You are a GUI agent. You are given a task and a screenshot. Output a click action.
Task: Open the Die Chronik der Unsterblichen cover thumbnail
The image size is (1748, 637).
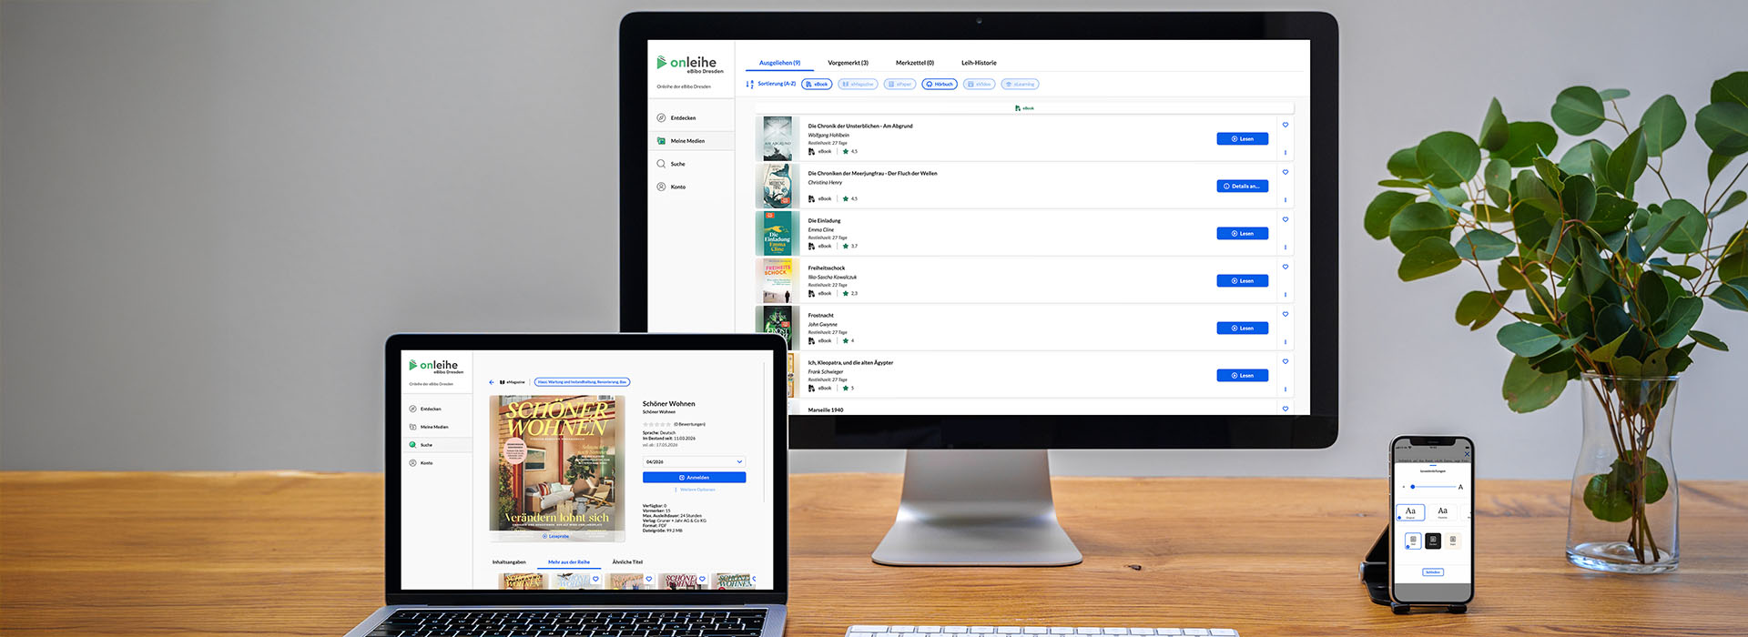[x=777, y=138]
